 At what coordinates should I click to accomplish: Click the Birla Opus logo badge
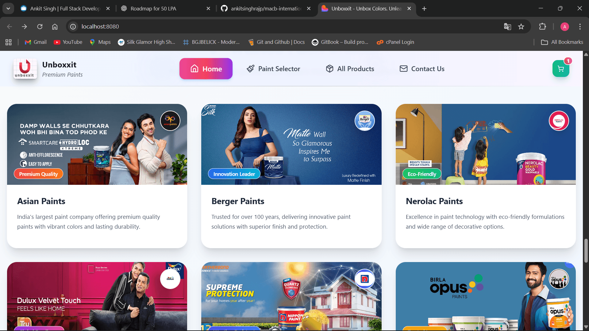click(x=559, y=279)
